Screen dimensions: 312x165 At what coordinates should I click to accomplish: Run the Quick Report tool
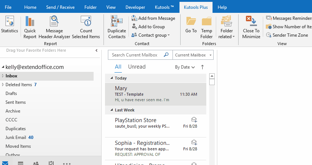[x=30, y=27]
